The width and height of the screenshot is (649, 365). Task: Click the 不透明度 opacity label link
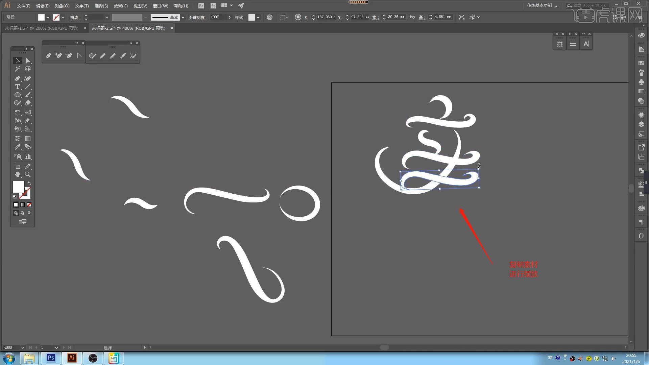197,17
